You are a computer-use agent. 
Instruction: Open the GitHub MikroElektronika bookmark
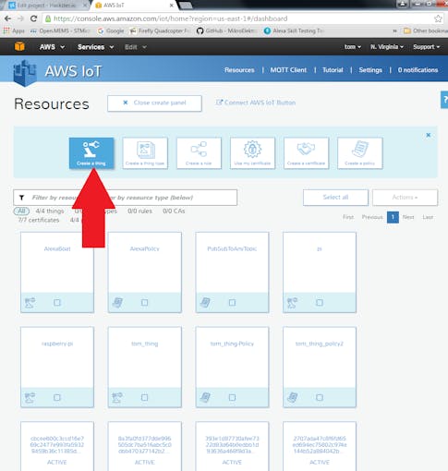[226, 30]
